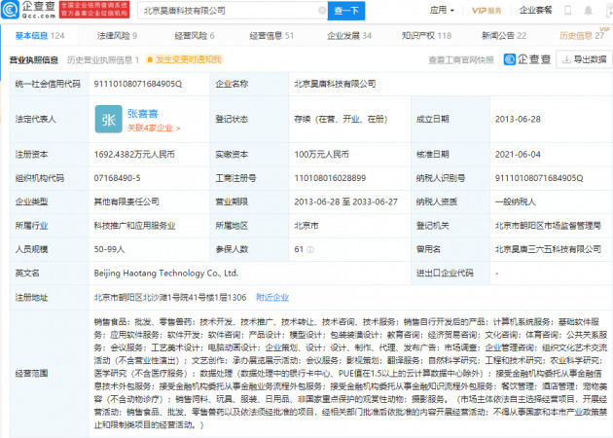This screenshot has width=613, height=438.
Task: Click 一般纳税人 taxpayer qualification
Action: [x=516, y=201]
